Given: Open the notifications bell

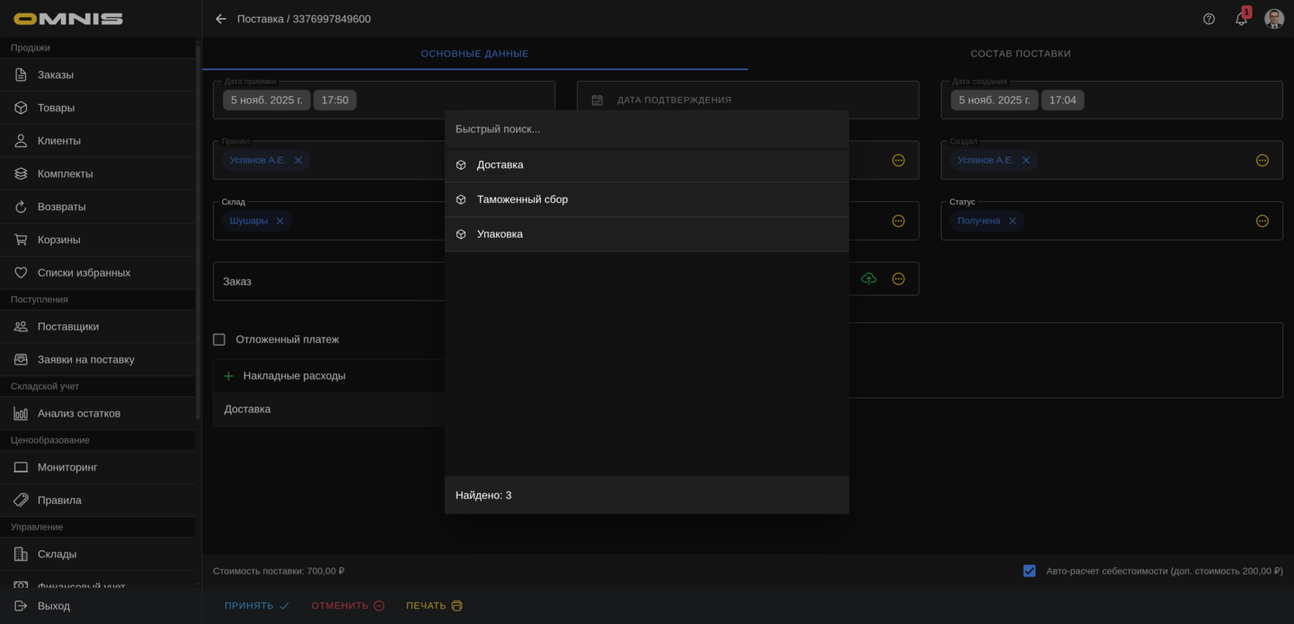Looking at the screenshot, I should [x=1241, y=19].
